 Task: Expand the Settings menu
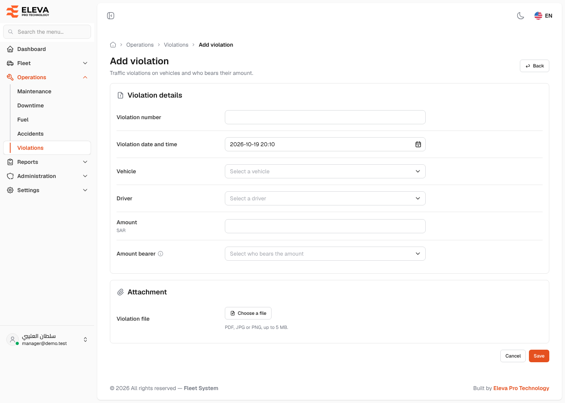[x=47, y=190]
